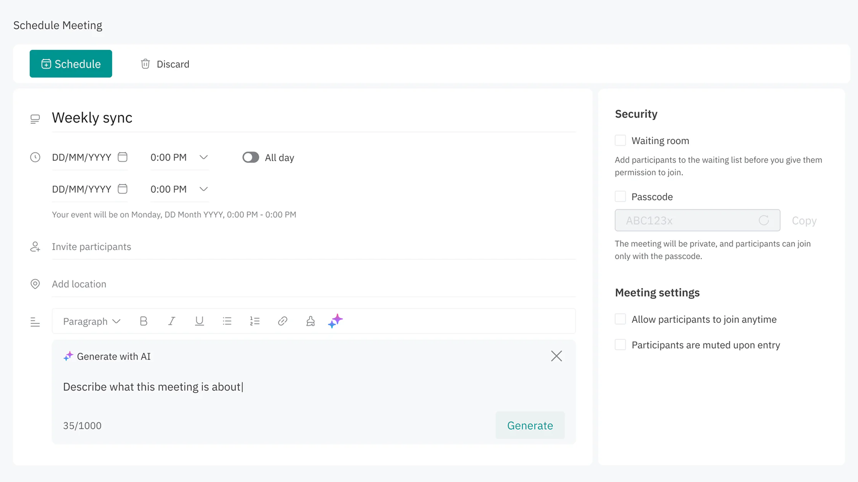This screenshot has height=482, width=858.
Task: Regenerate the passcode with refresh icon
Action: pos(764,220)
